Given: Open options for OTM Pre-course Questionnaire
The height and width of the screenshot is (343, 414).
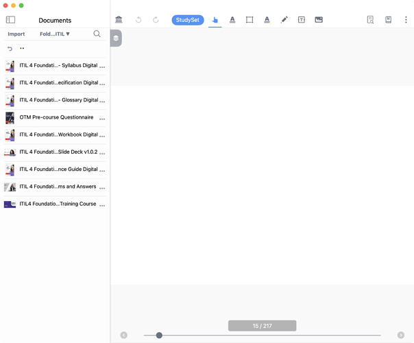Looking at the screenshot, I should click(102, 119).
